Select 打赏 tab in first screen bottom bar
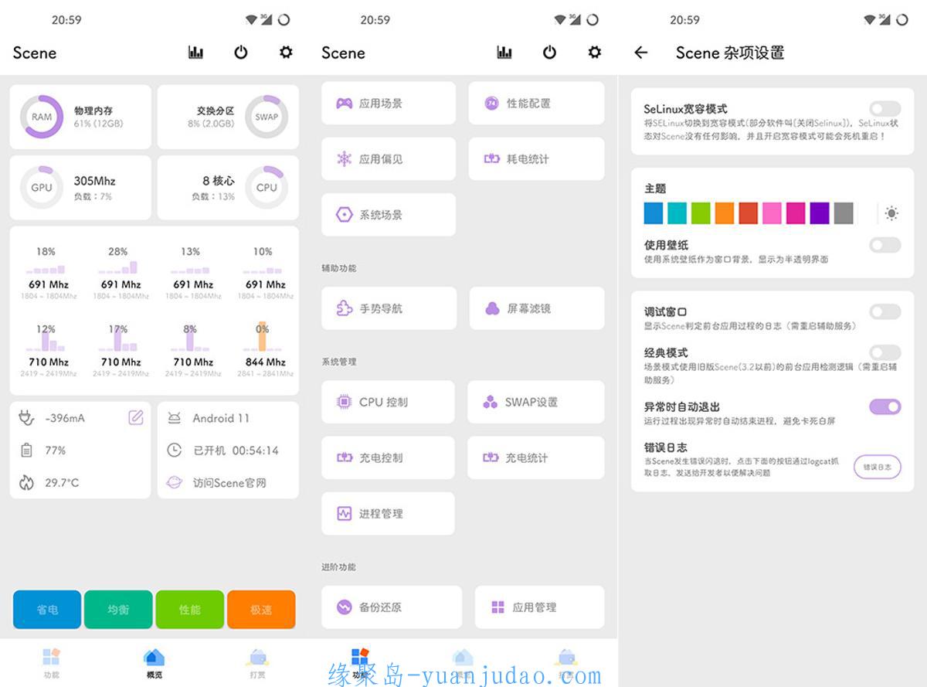The height and width of the screenshot is (687, 927). pos(257,662)
